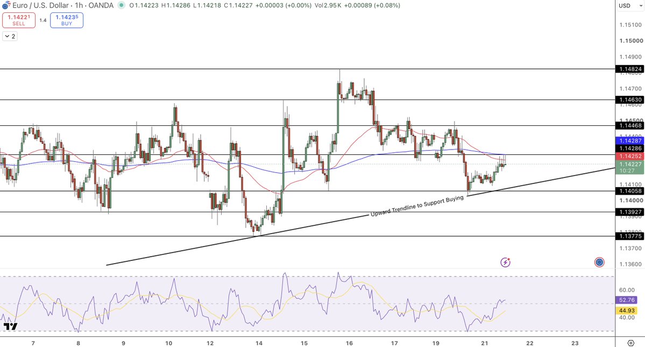Click the spread value 1.4

click(43, 20)
